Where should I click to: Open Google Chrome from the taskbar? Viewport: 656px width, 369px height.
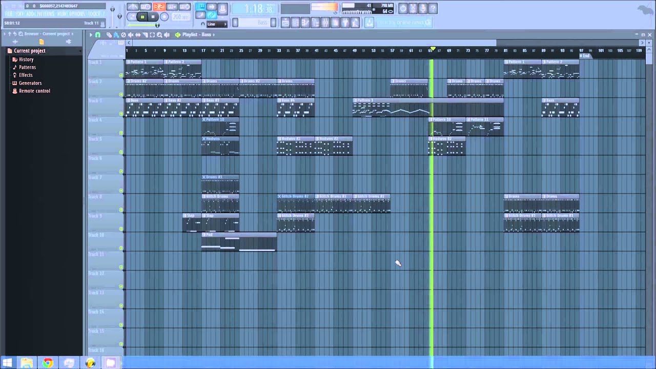(x=47, y=363)
